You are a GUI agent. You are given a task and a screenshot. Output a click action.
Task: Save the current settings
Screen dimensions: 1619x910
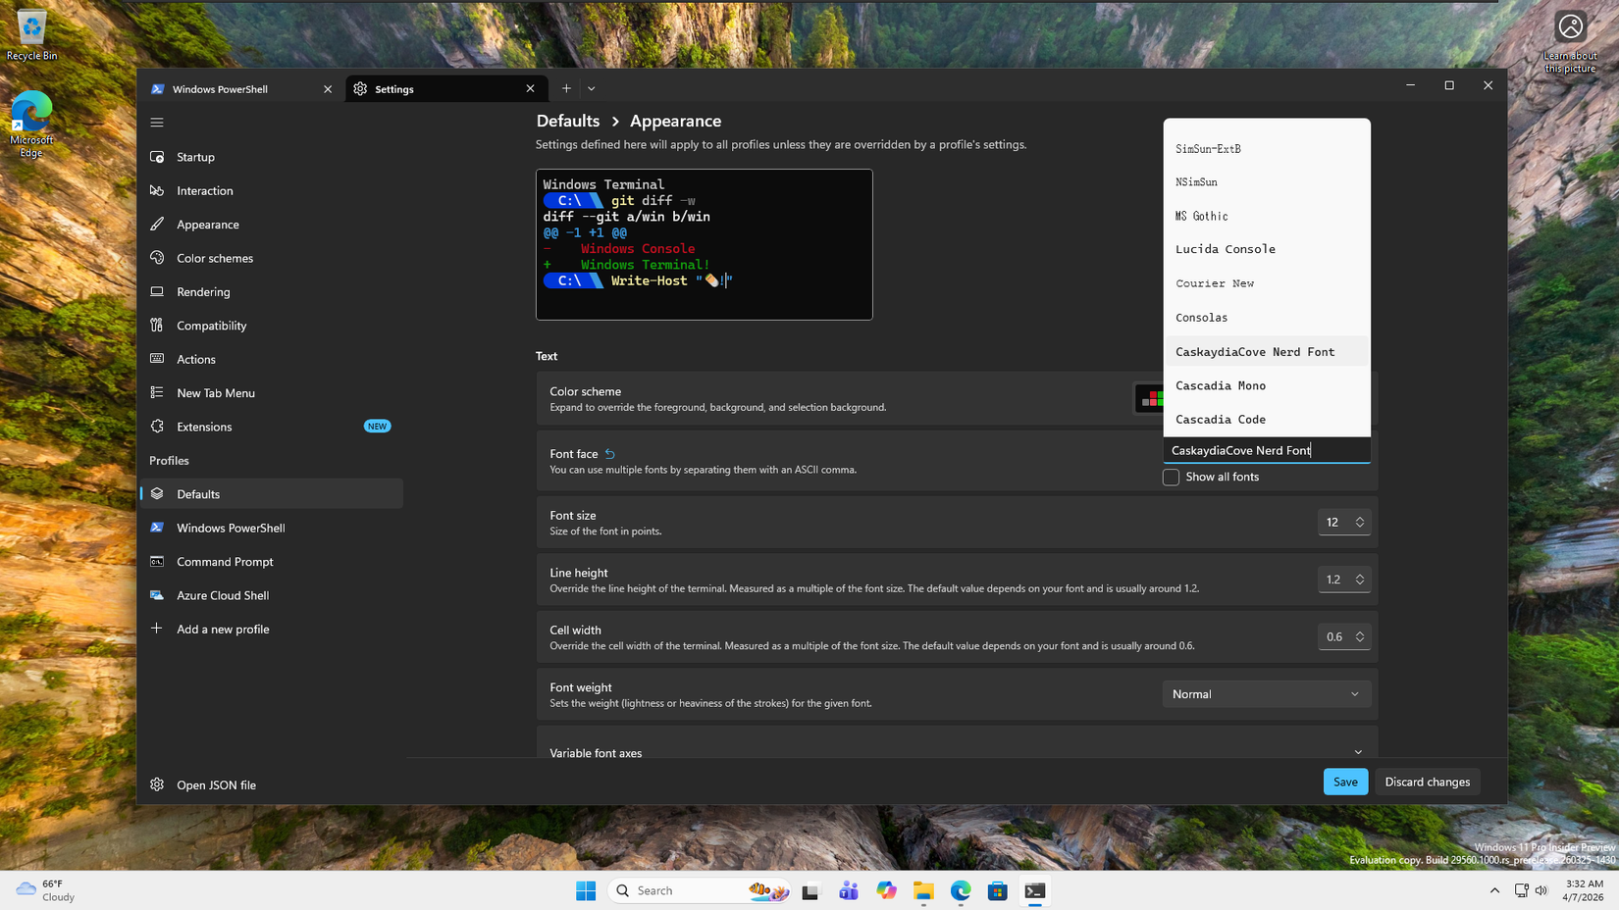click(1345, 782)
